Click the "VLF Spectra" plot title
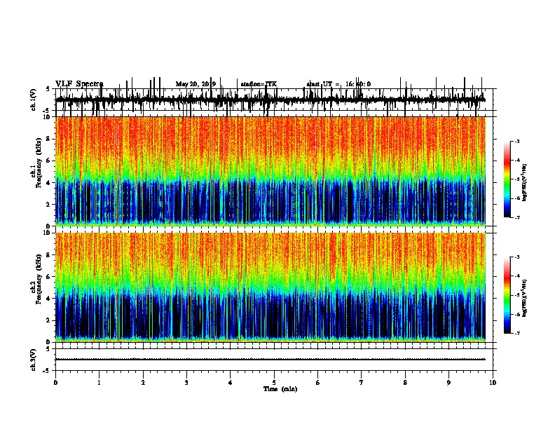The height and width of the screenshot is (429, 555). [x=79, y=84]
